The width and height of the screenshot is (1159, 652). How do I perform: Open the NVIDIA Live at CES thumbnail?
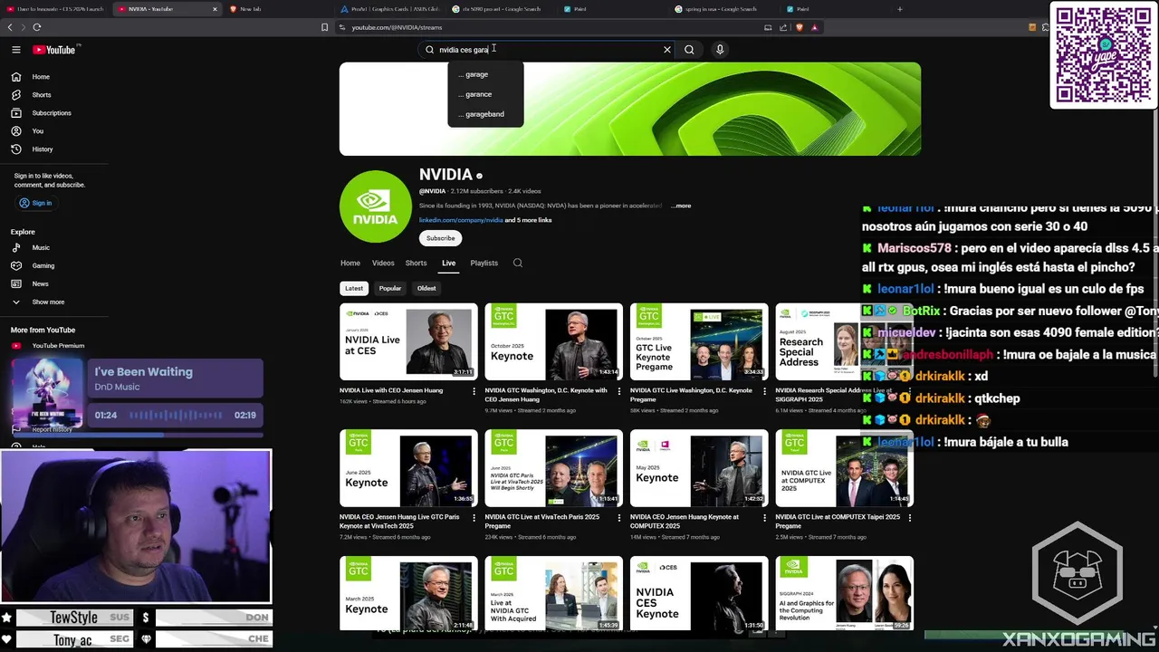pyautogui.click(x=408, y=341)
